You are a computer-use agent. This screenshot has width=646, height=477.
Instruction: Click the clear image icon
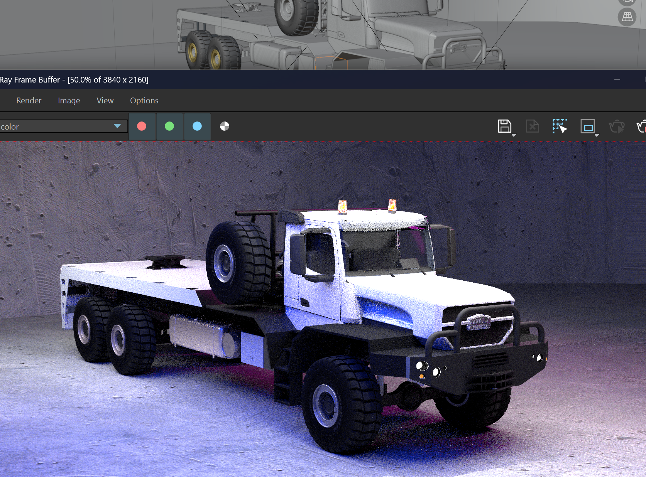tap(532, 126)
